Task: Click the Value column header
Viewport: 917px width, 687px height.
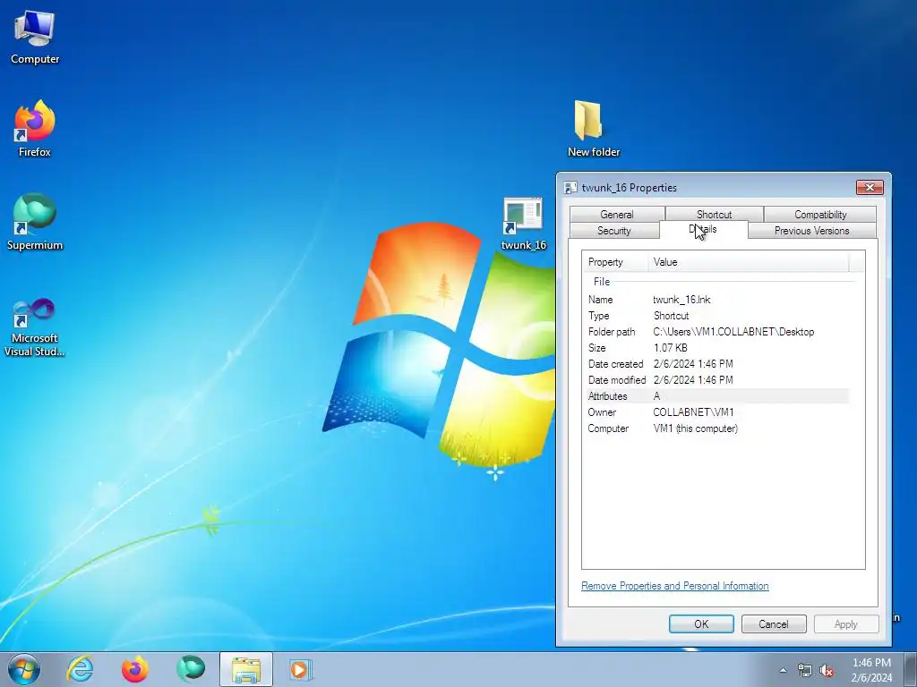Action: tap(749, 262)
